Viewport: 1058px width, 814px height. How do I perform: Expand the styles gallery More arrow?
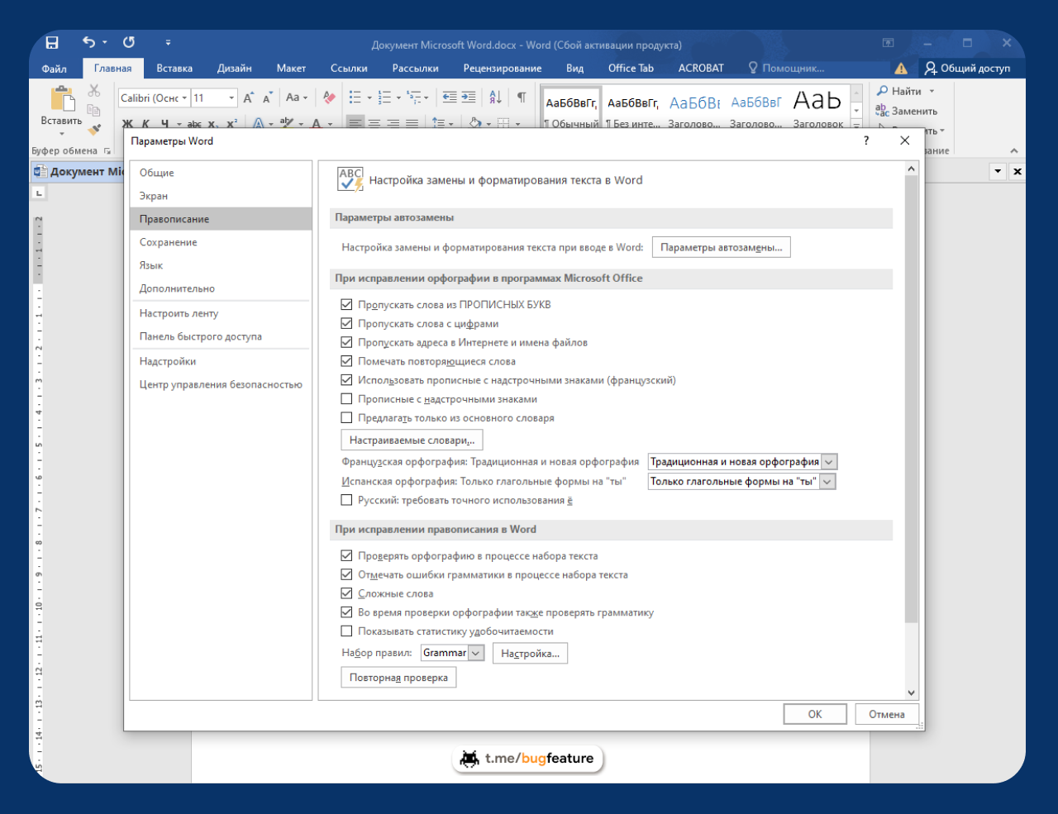[856, 125]
